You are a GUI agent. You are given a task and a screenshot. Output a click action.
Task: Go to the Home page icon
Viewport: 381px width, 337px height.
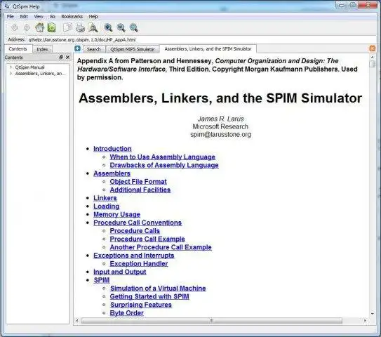[x=39, y=27]
